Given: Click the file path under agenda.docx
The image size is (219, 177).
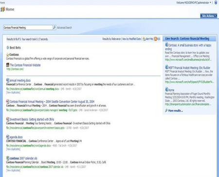Looking at the screenshot, I should tap(29, 145).
